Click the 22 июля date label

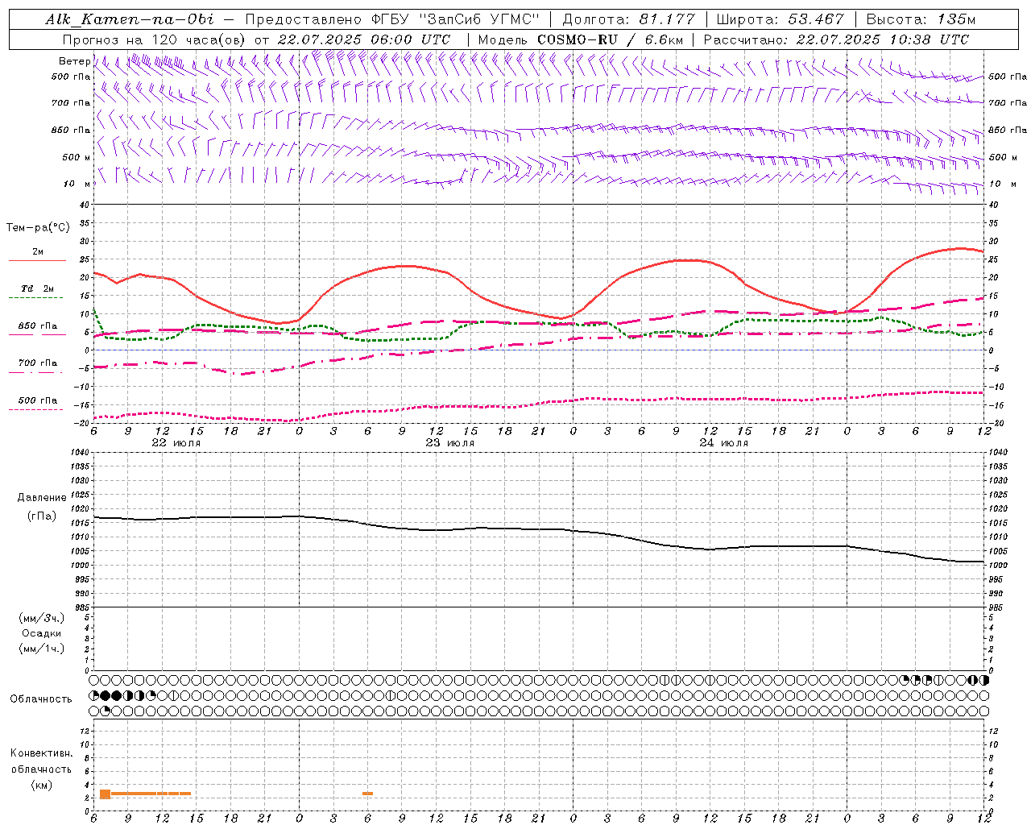(x=176, y=443)
